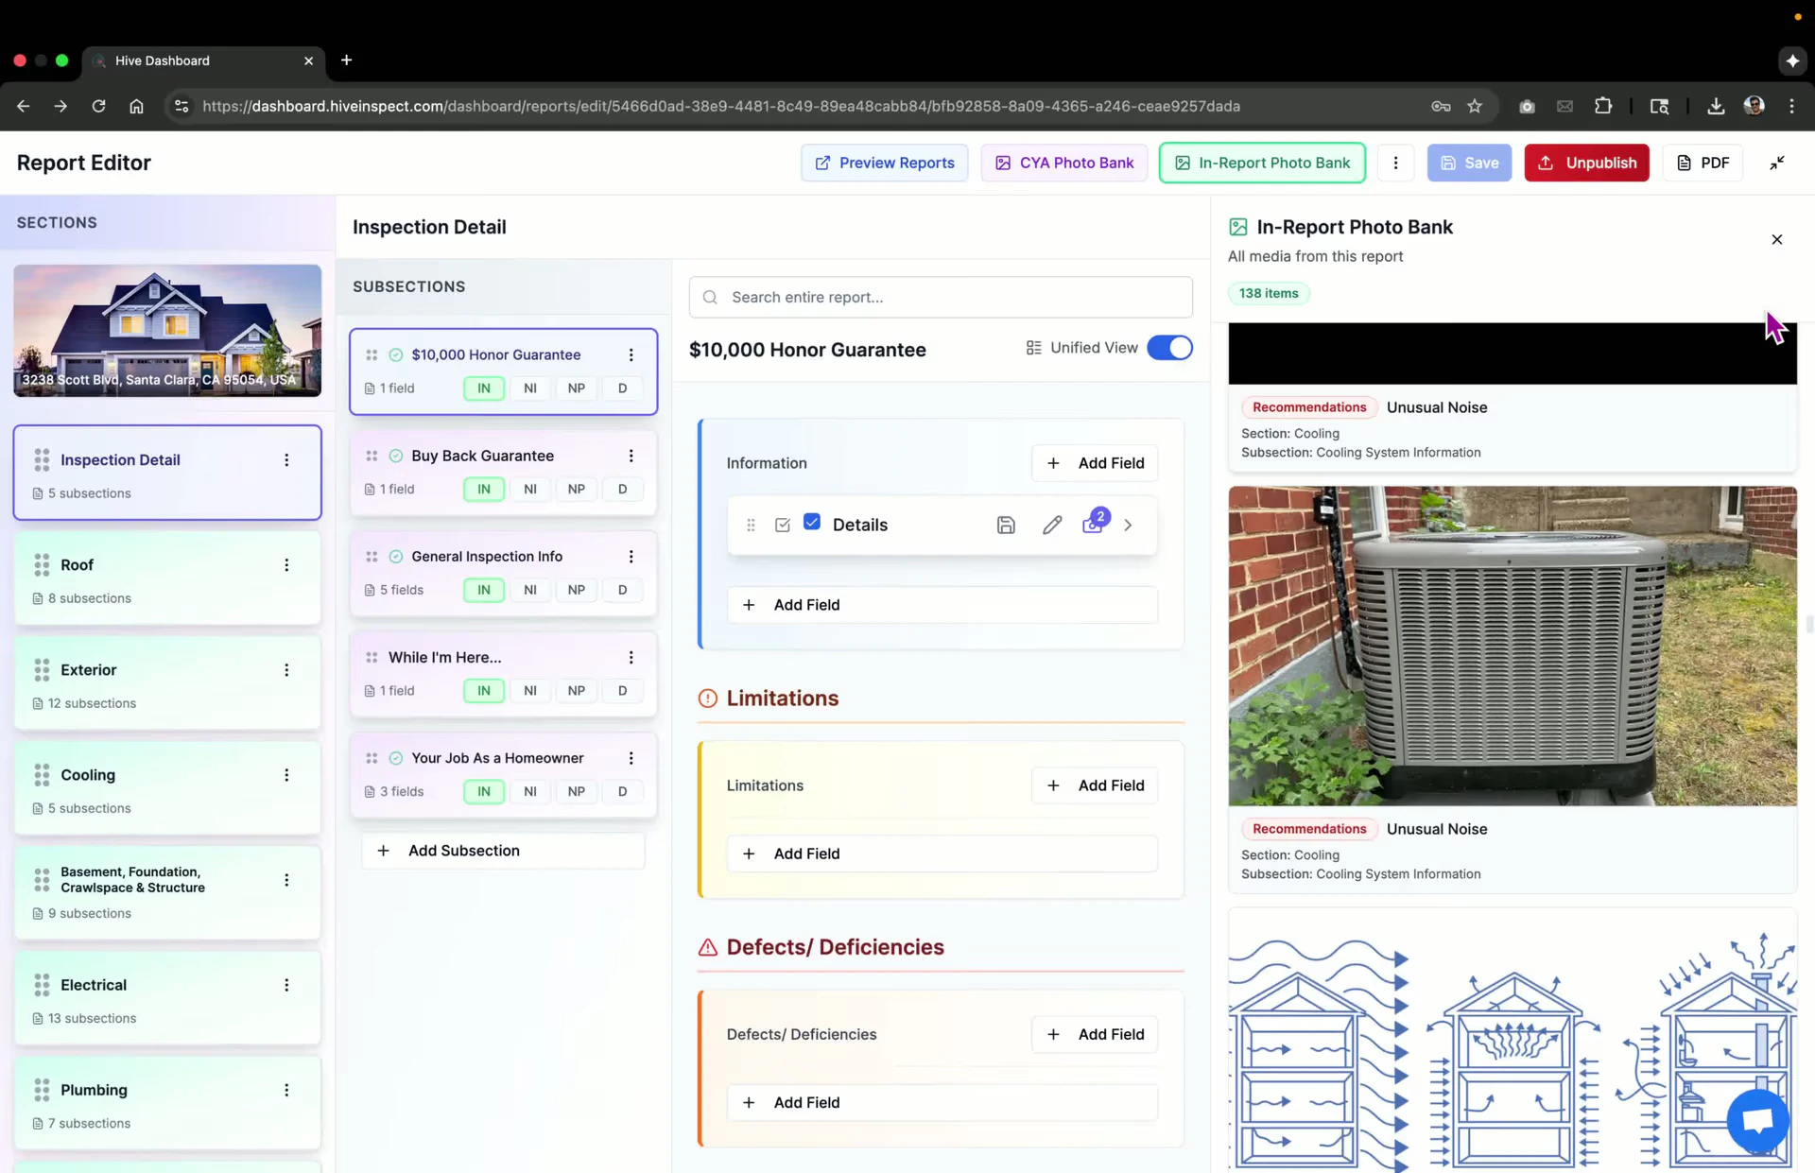Open the browser extensions puzzle icon
Viewport: 1815px width, 1173px height.
1603,106
